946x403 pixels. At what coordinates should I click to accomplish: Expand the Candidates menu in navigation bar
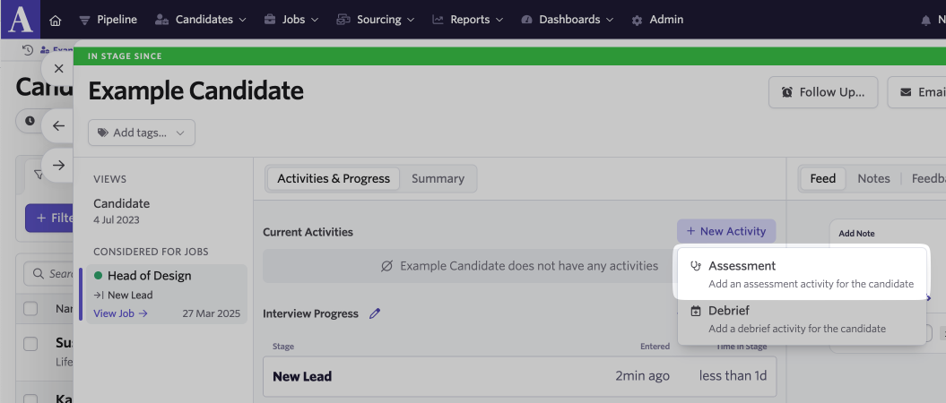[x=200, y=20]
